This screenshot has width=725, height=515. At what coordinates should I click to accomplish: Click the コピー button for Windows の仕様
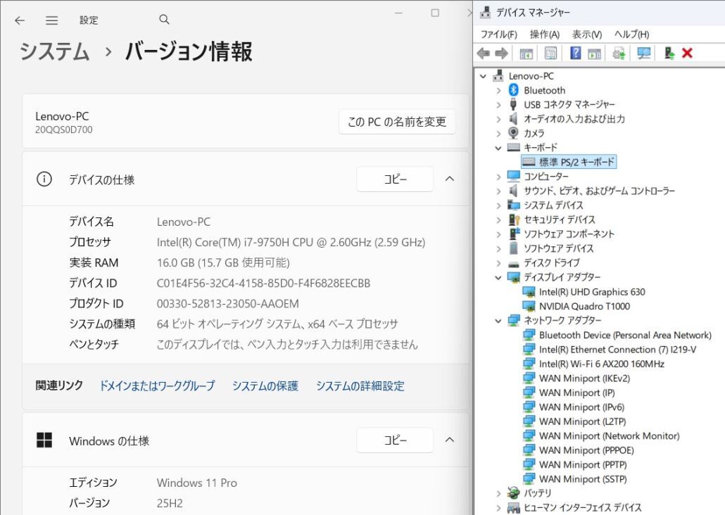395,440
